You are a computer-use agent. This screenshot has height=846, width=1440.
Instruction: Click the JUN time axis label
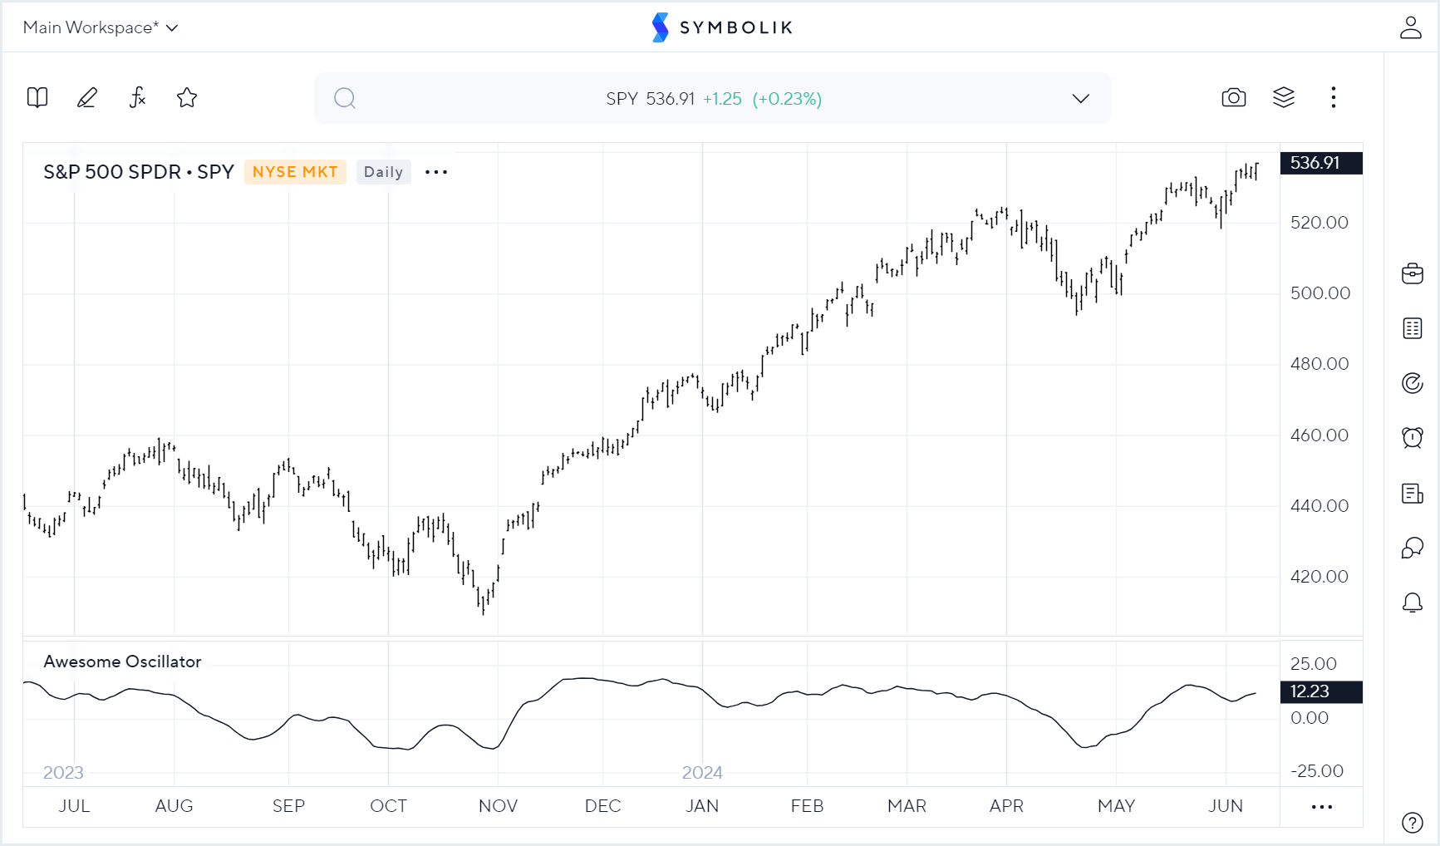(1226, 806)
